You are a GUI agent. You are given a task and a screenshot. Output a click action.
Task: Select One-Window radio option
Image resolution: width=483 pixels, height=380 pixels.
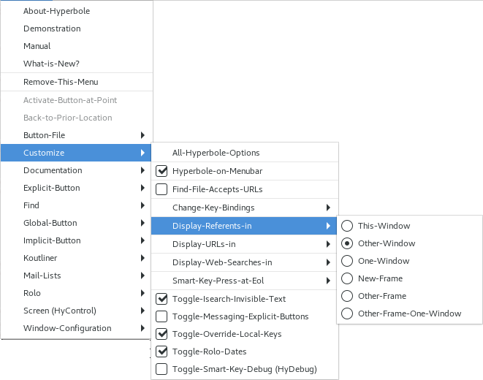coord(347,261)
